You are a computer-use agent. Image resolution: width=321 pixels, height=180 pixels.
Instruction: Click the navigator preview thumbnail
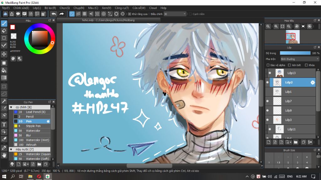pos(292,37)
